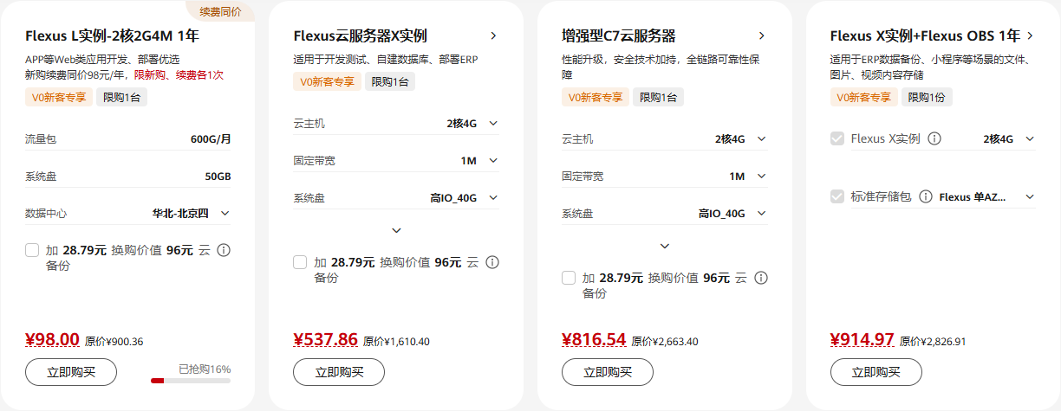Enable cloud backup add-on for Flexus云服务器X实例
The width and height of the screenshot is (1061, 411).
click(300, 262)
